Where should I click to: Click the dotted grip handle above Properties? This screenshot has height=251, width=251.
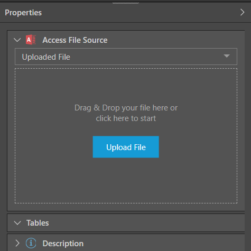pyautogui.click(x=126, y=3)
